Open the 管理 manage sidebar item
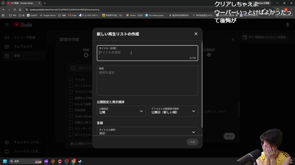Viewport: 295px width, 165px height. coord(23,56)
